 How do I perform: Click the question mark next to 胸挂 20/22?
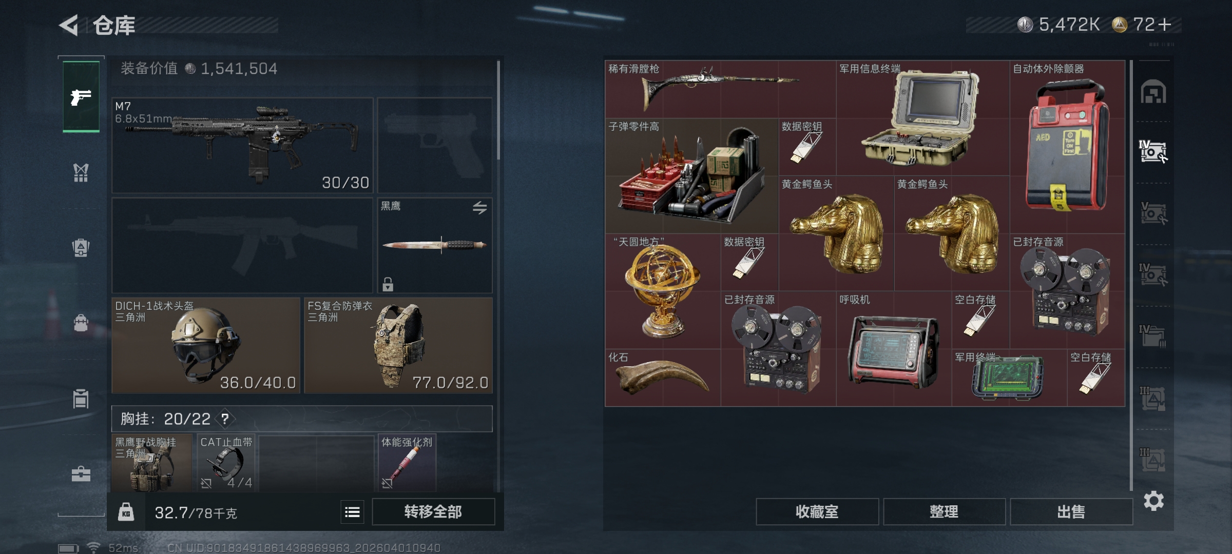[225, 419]
